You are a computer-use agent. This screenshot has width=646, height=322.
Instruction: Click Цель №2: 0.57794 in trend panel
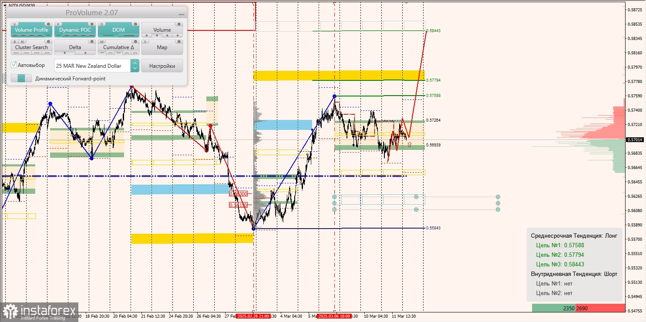point(560,255)
